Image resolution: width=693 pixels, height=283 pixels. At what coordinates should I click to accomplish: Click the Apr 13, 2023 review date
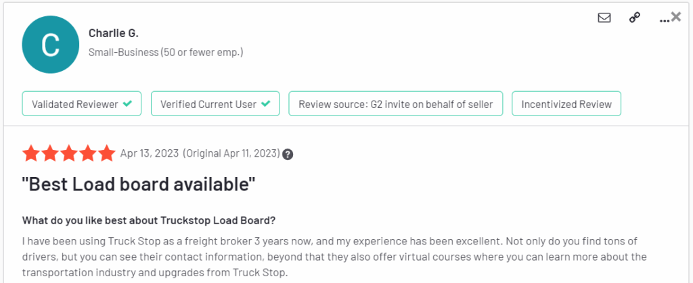pos(149,153)
